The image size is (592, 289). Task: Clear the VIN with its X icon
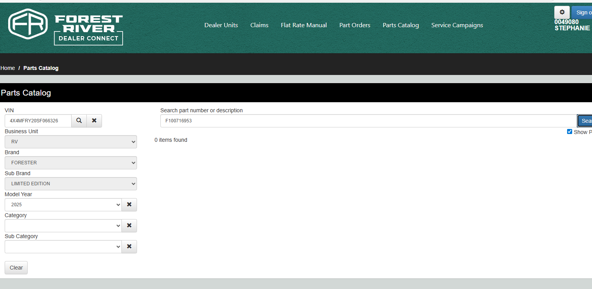pyautogui.click(x=94, y=121)
